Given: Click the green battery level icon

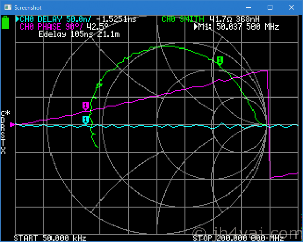Looking at the screenshot, I should (6, 23).
